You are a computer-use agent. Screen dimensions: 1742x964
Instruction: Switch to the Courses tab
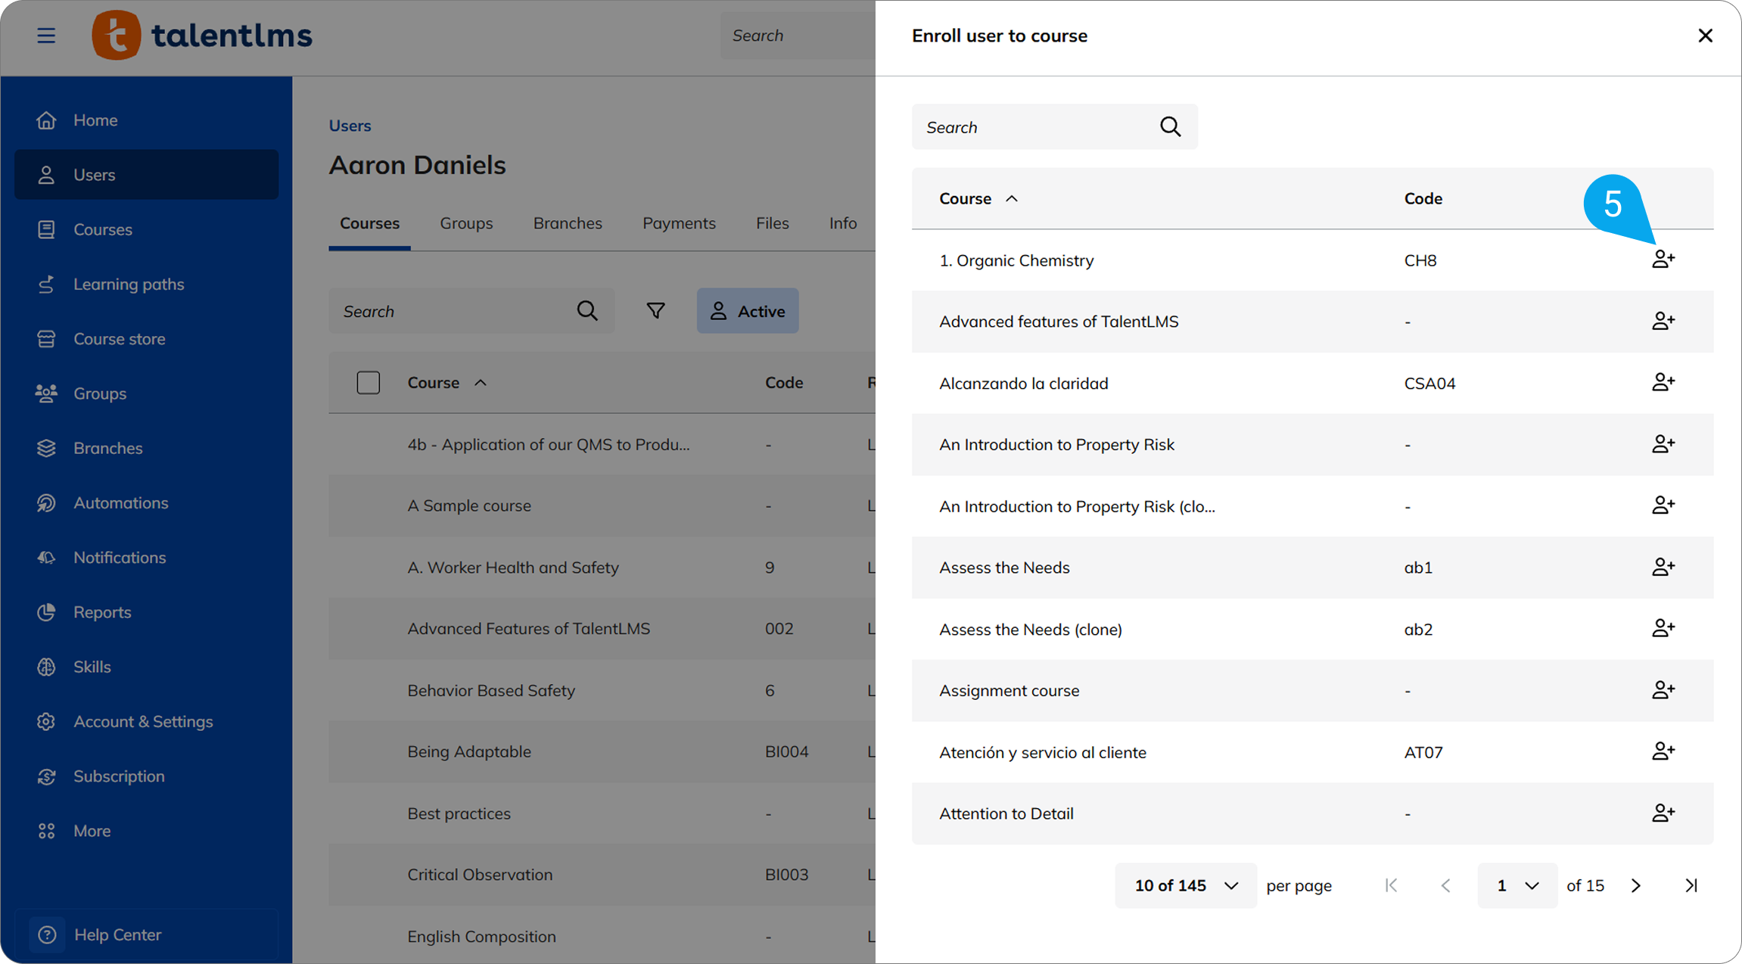tap(369, 223)
